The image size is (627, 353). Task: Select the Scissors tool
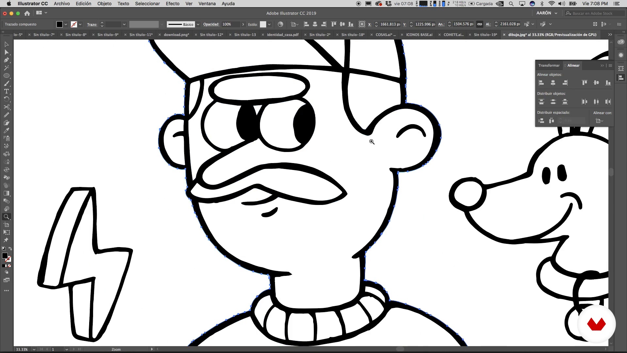(x=7, y=107)
